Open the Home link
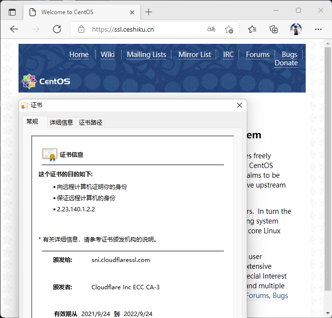332x318 pixels. (79, 55)
